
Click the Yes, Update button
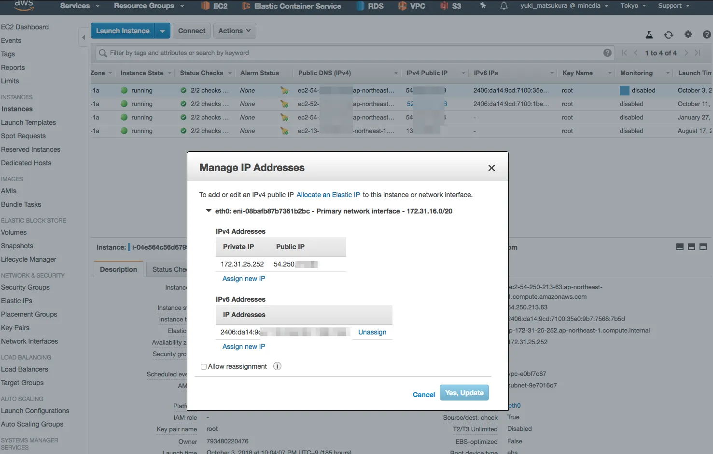[464, 393]
